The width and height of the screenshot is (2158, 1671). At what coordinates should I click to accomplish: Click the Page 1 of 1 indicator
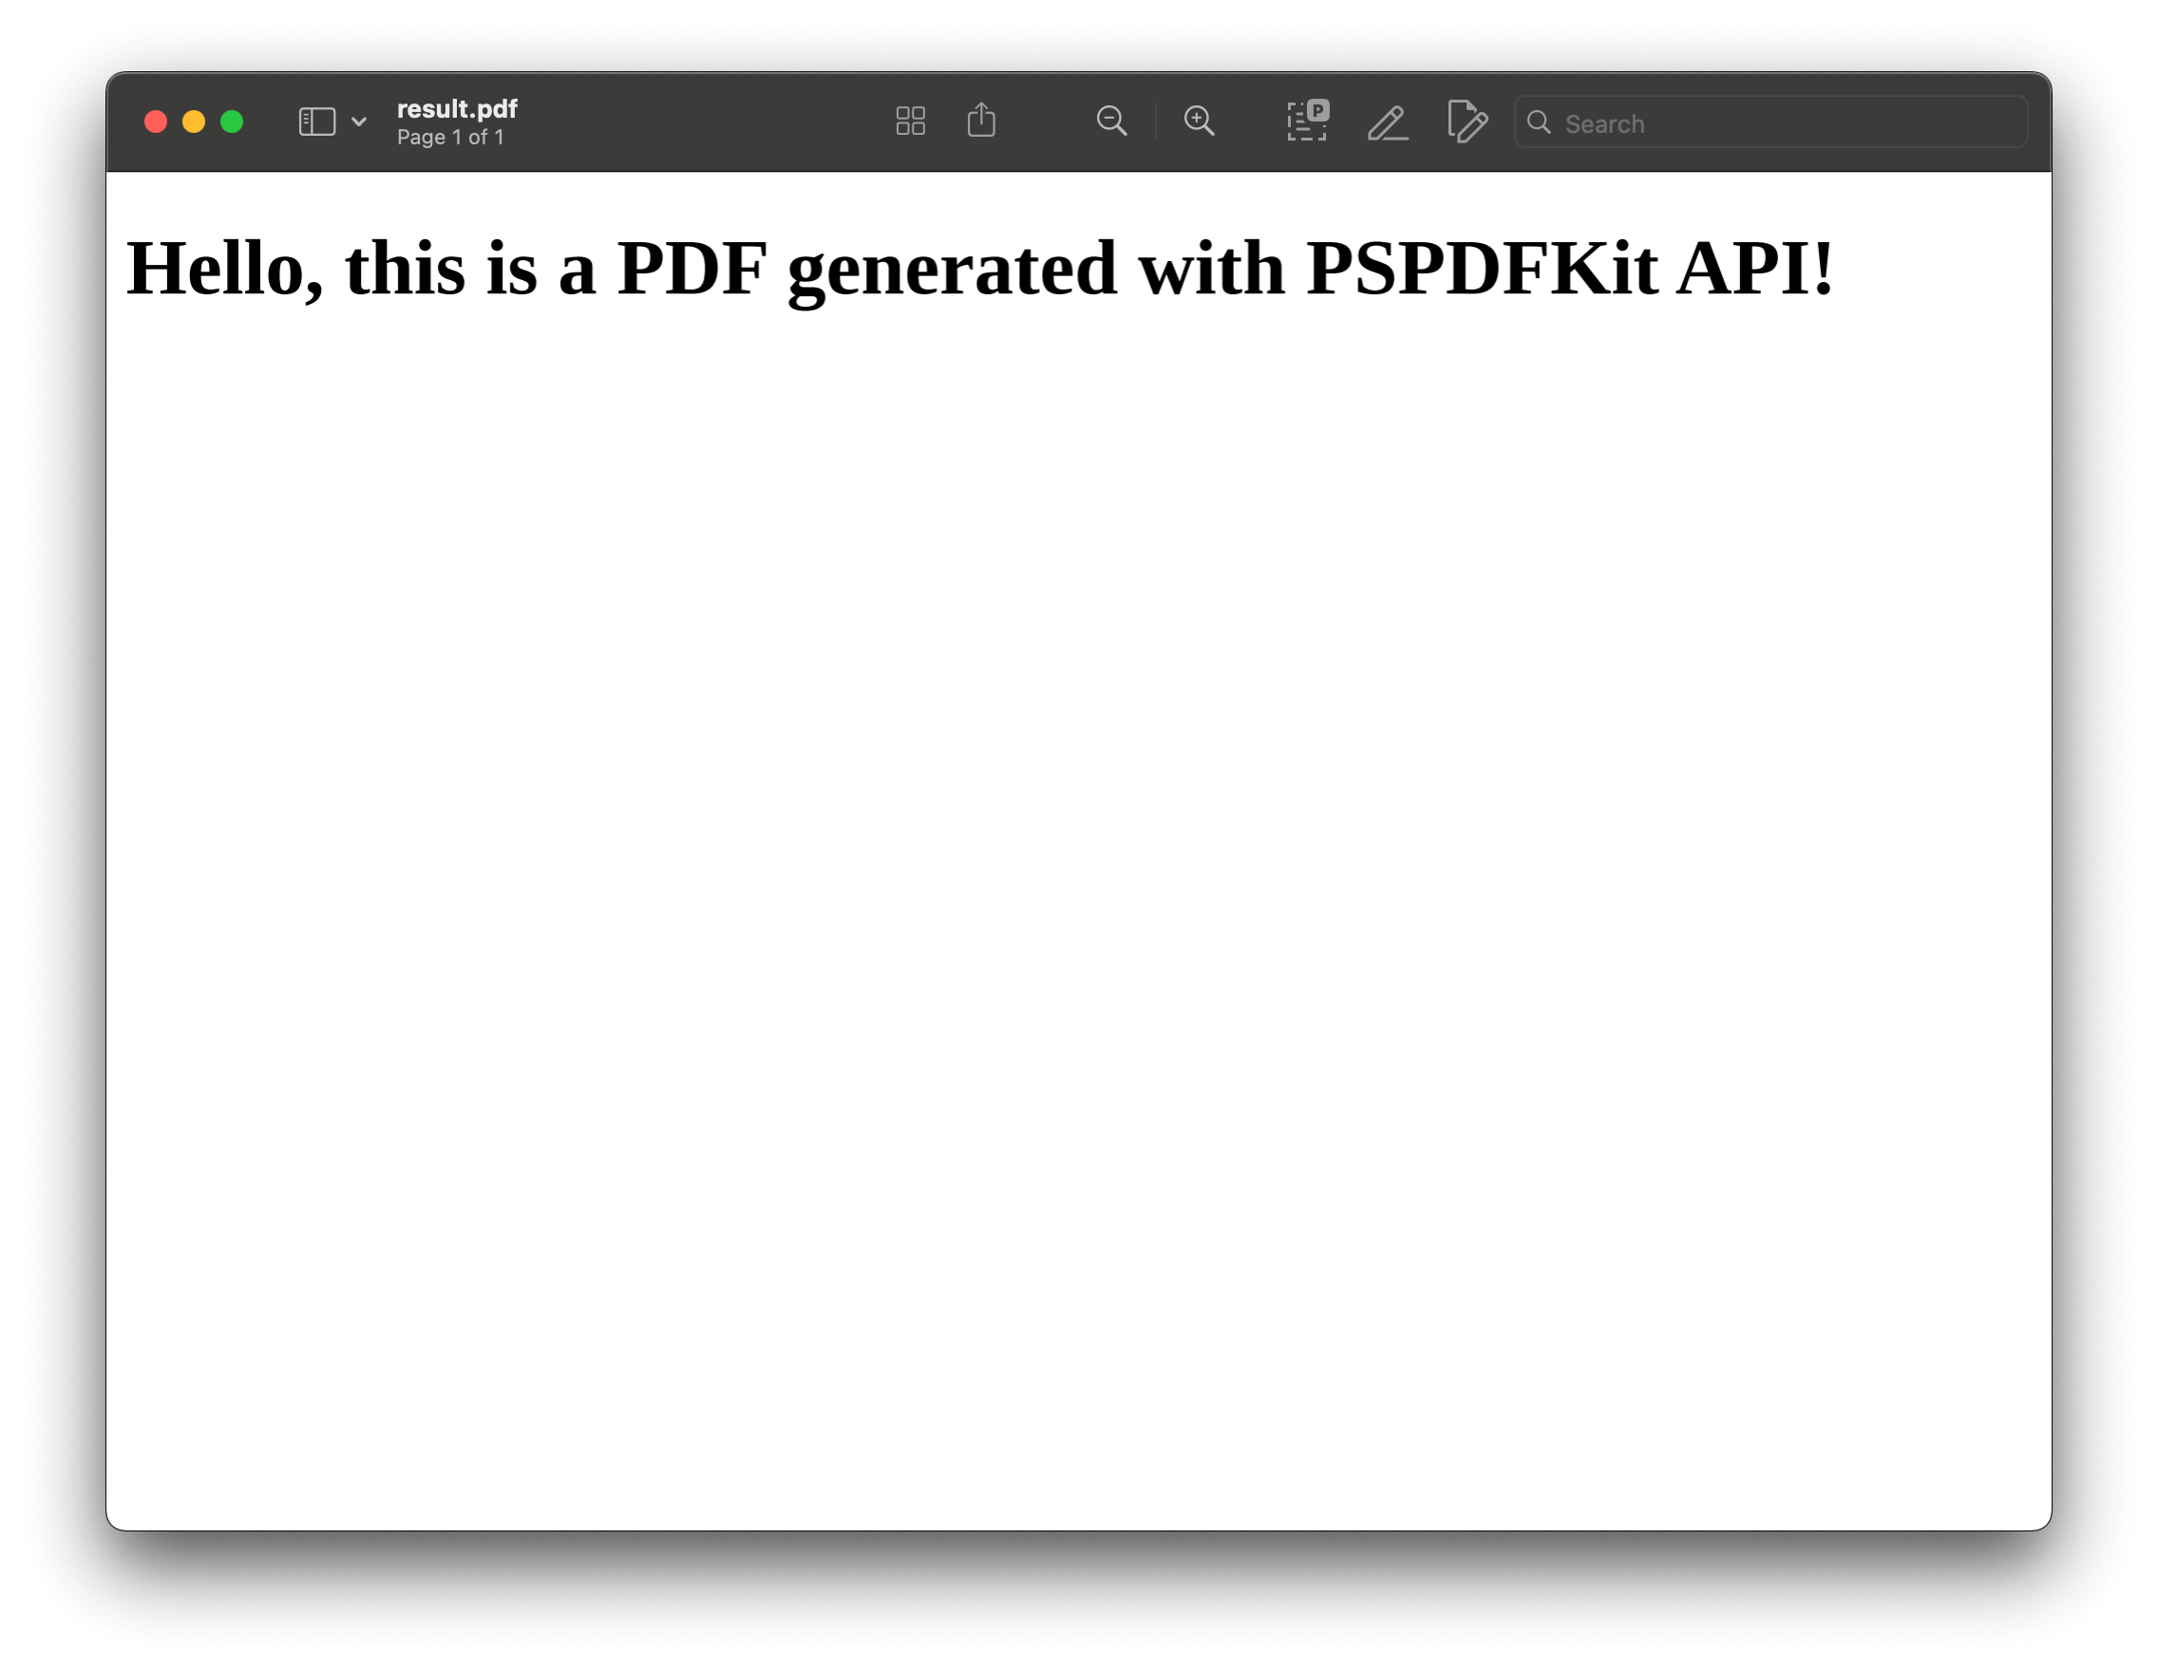click(x=450, y=138)
